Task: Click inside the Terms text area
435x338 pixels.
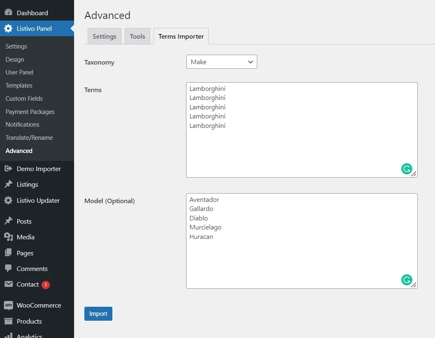Action: [x=302, y=130]
